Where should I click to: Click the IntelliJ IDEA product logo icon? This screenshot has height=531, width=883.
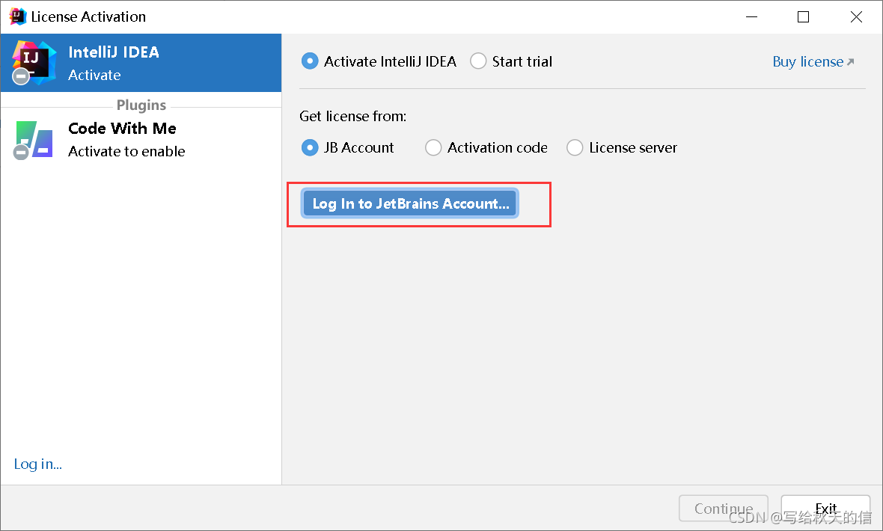coord(34,63)
